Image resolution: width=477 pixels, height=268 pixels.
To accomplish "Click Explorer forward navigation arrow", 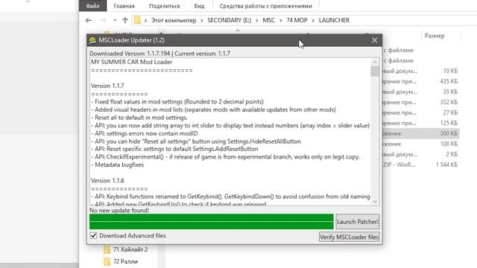I will click(x=104, y=20).
